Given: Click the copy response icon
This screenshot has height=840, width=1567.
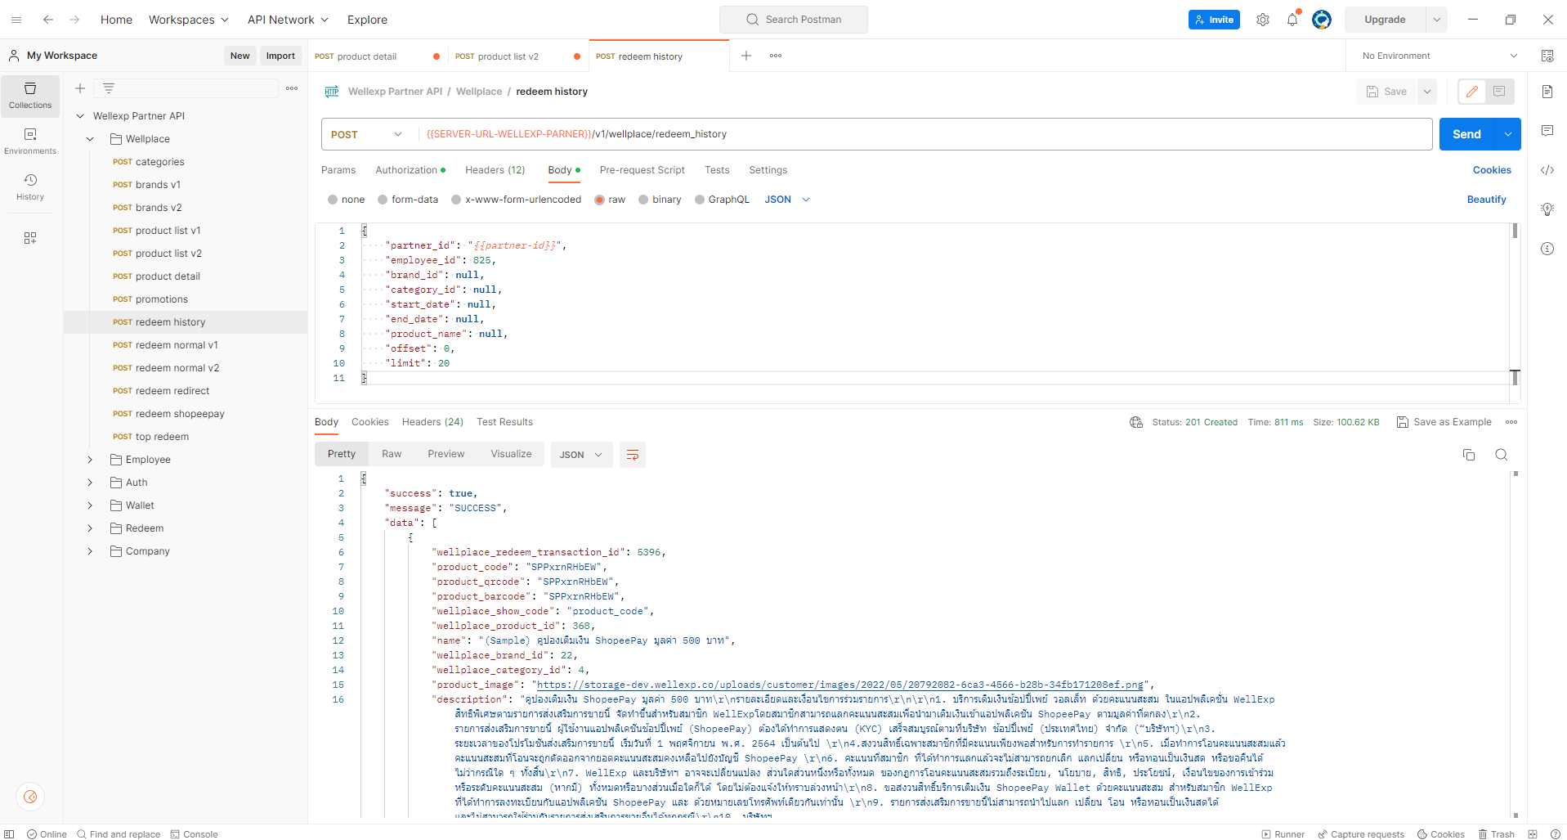Looking at the screenshot, I should click(x=1469, y=455).
